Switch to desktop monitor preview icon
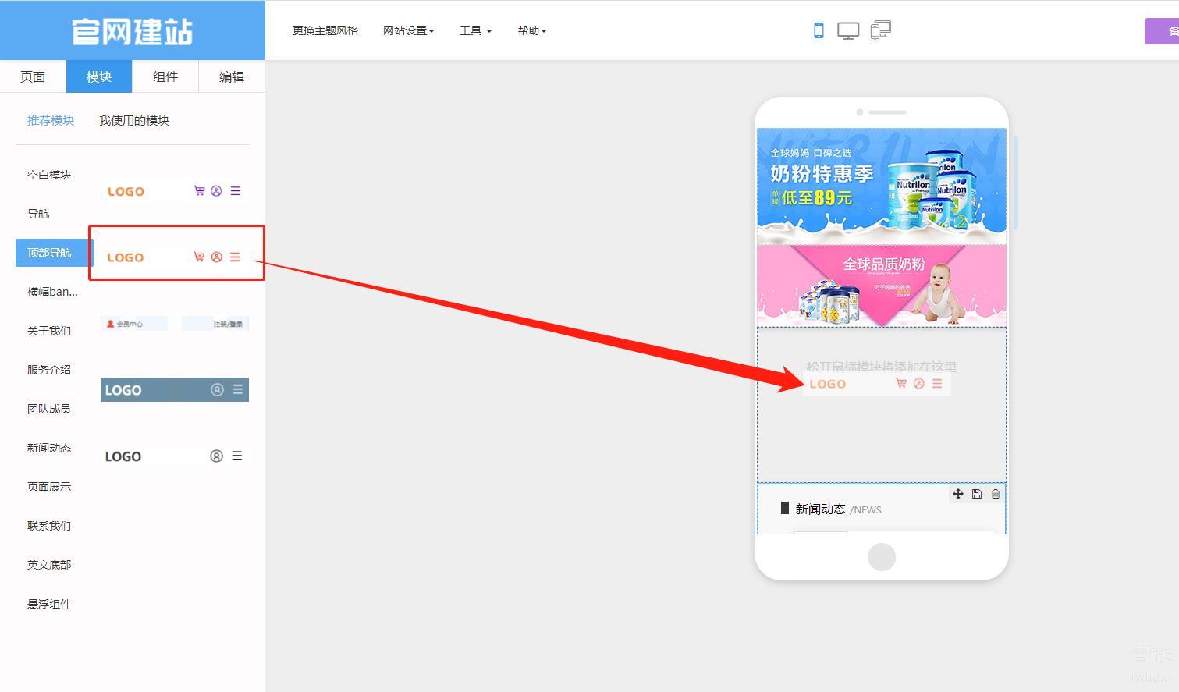 (x=848, y=30)
